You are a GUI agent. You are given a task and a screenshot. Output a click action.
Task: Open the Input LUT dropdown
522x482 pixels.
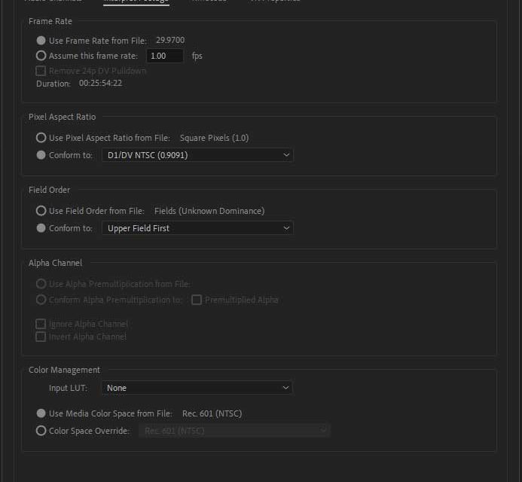tap(197, 388)
